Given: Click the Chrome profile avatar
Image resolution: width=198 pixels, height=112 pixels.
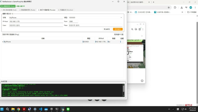Looking at the screenshot, I should point(191,8).
